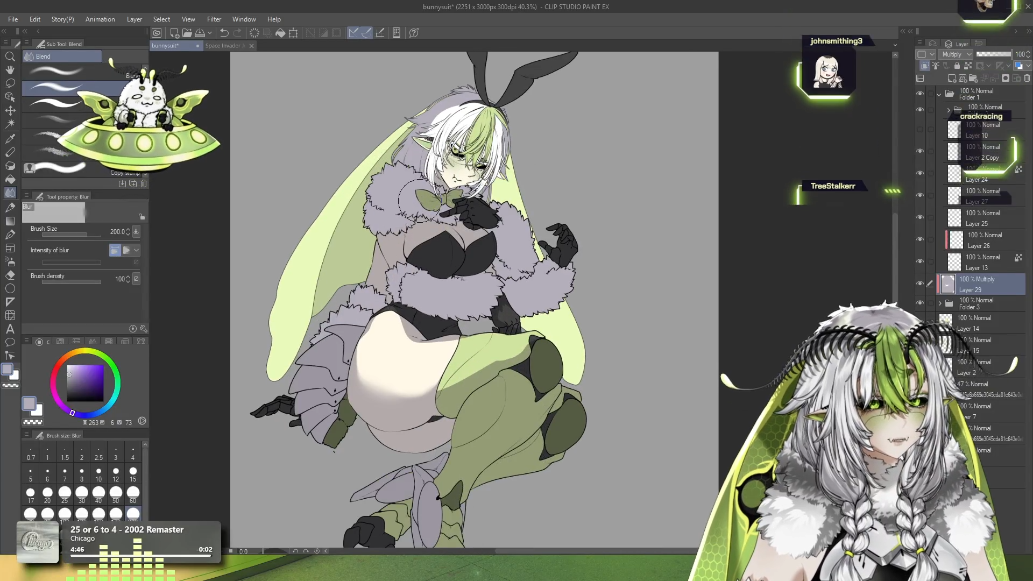This screenshot has width=1033, height=581.
Task: Click the Scale/Rotate transform icon
Action: (x=293, y=33)
